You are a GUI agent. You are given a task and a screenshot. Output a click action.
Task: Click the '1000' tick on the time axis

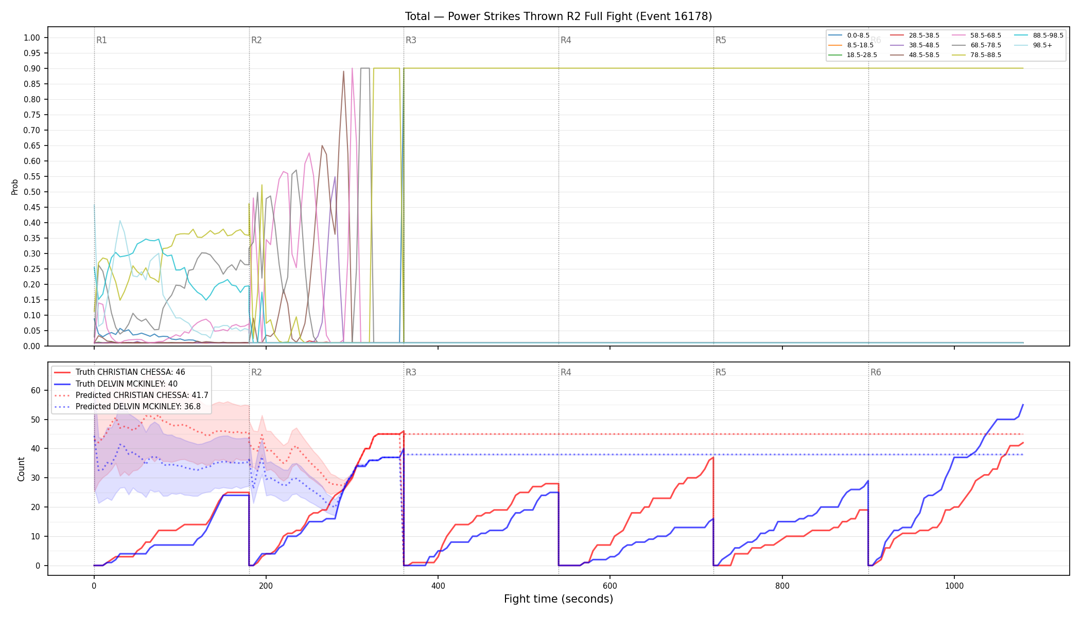[954, 586]
